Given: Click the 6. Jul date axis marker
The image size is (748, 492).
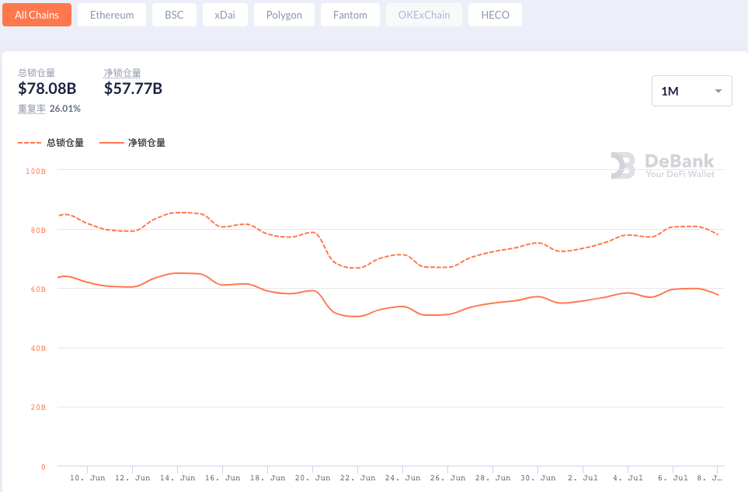Looking at the screenshot, I should pyautogui.click(x=674, y=478).
